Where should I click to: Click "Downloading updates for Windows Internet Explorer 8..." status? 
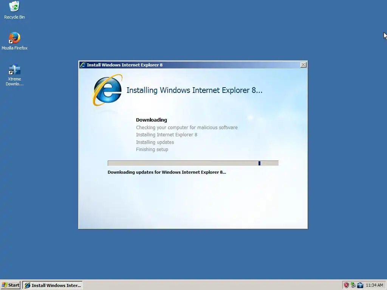167,172
